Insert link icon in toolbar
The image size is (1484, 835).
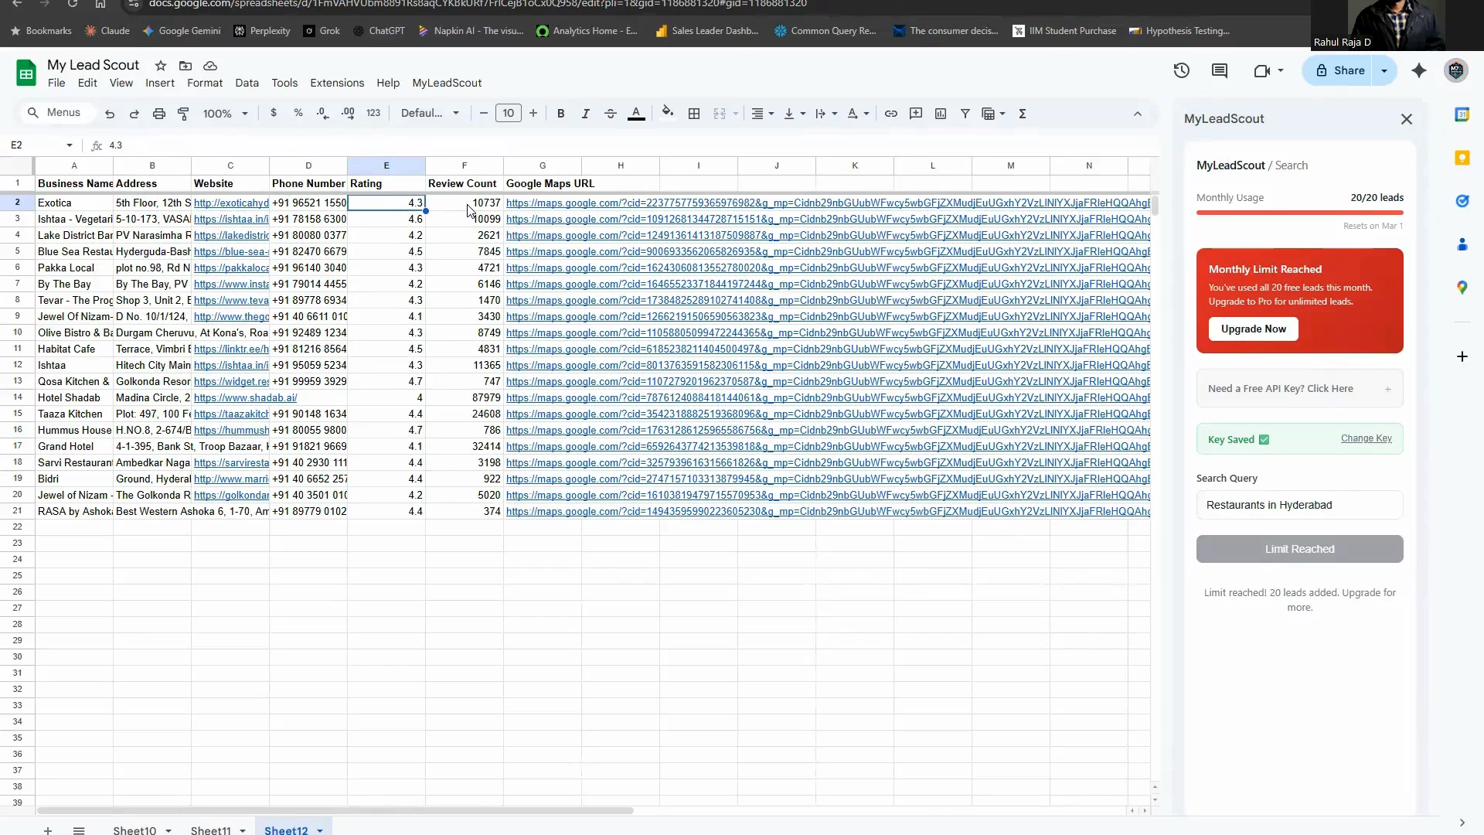click(x=891, y=114)
